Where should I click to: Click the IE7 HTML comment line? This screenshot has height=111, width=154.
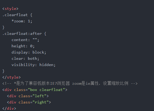[x=70, y=83]
